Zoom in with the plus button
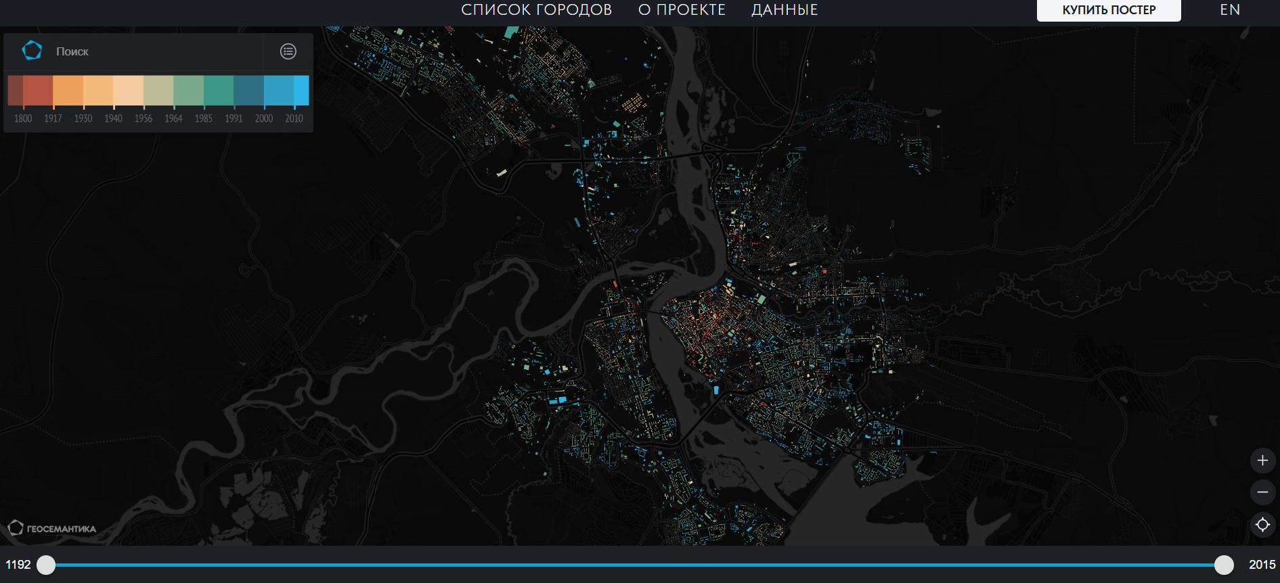1280x583 pixels. [1262, 461]
